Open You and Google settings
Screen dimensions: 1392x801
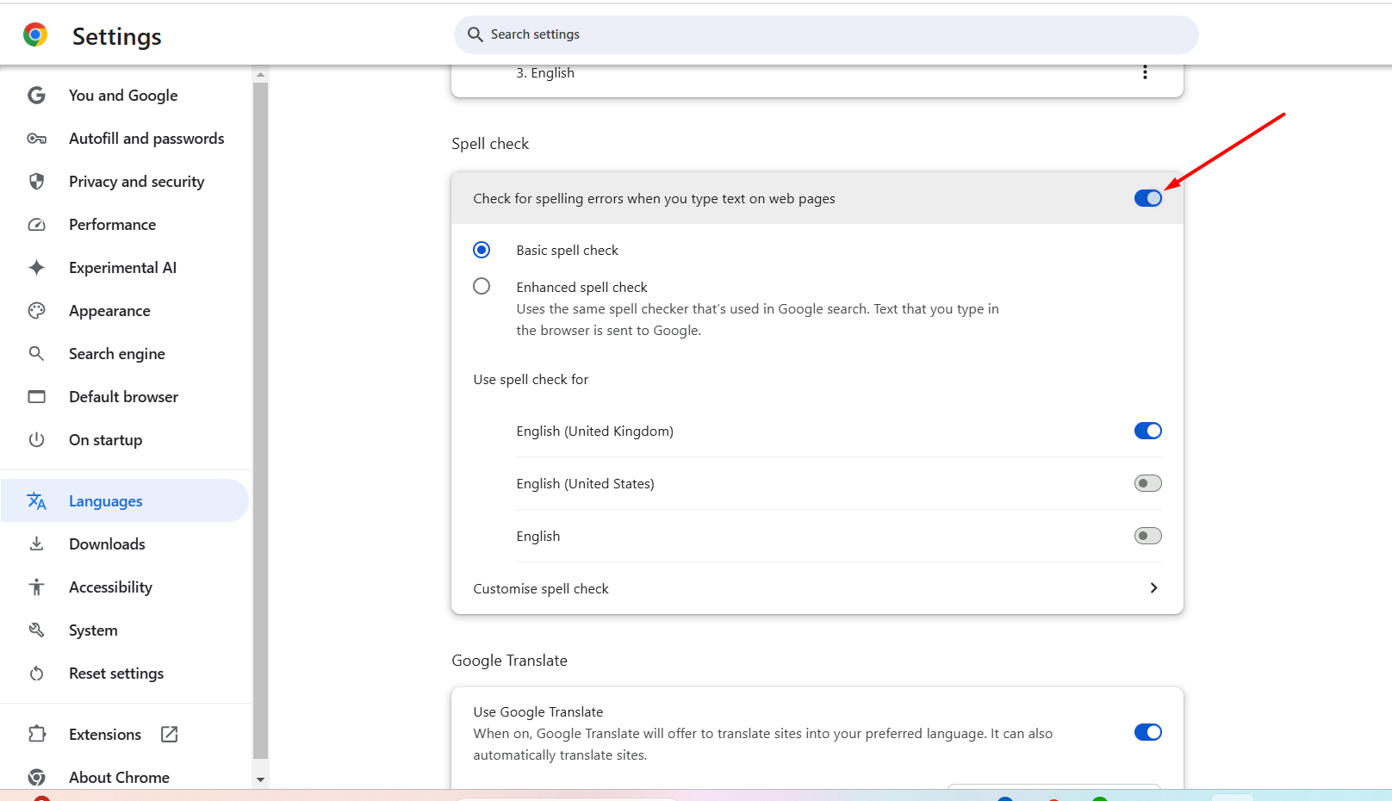tap(124, 96)
